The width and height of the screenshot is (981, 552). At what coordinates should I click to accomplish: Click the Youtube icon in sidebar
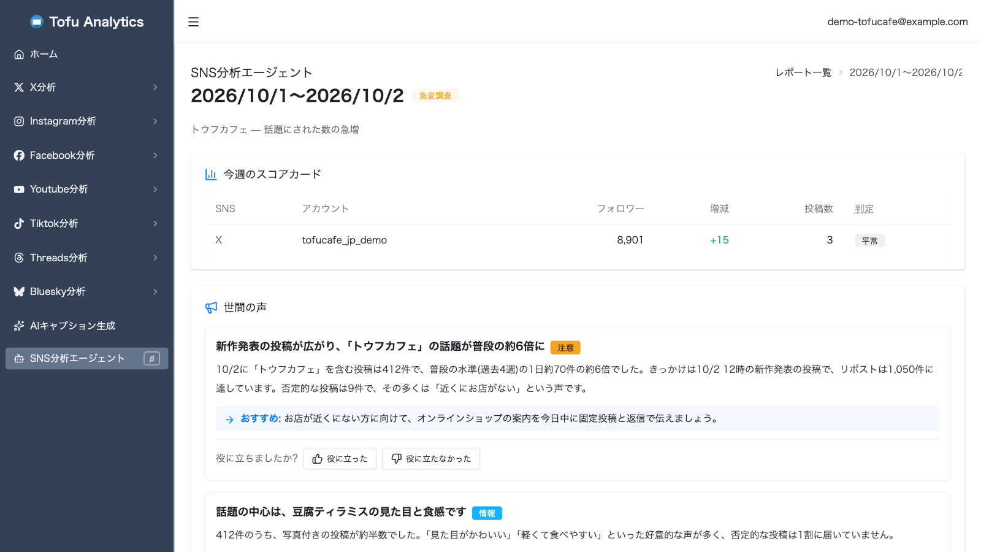pyautogui.click(x=19, y=190)
